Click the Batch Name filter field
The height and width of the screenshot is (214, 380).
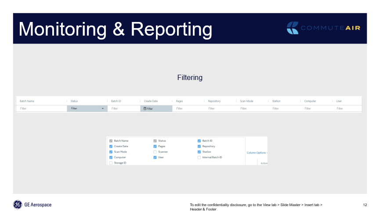40,109
